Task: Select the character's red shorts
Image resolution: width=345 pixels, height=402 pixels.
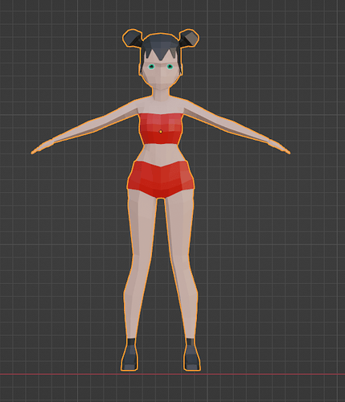Action: click(x=161, y=179)
